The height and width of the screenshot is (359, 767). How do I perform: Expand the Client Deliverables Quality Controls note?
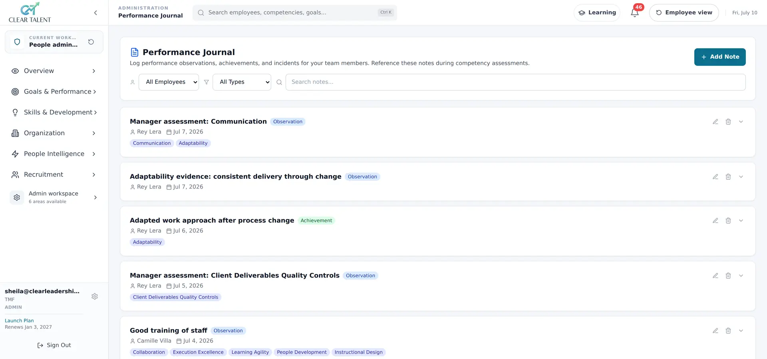(741, 276)
